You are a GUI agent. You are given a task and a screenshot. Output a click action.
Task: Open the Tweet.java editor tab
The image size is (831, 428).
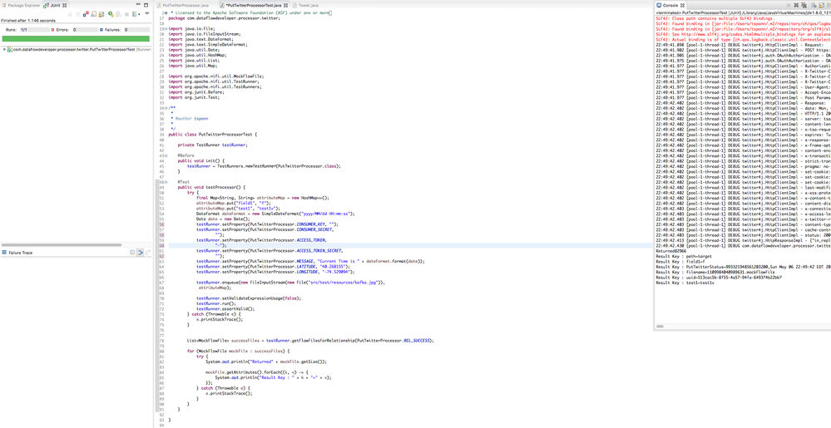coord(304,5)
